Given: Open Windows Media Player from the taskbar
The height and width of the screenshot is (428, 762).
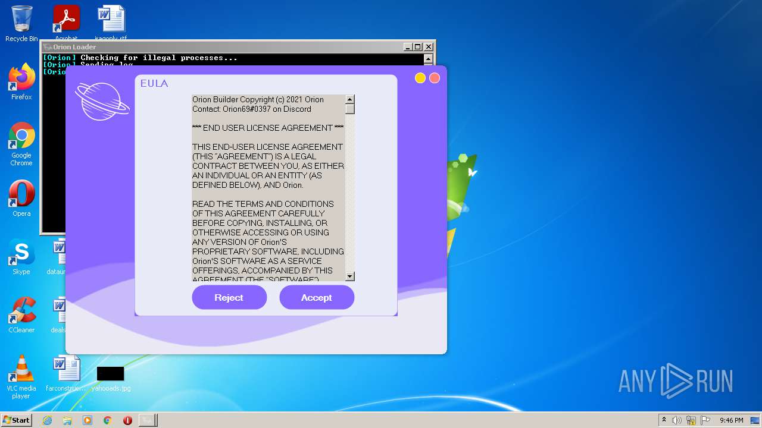Looking at the screenshot, I should [88, 420].
